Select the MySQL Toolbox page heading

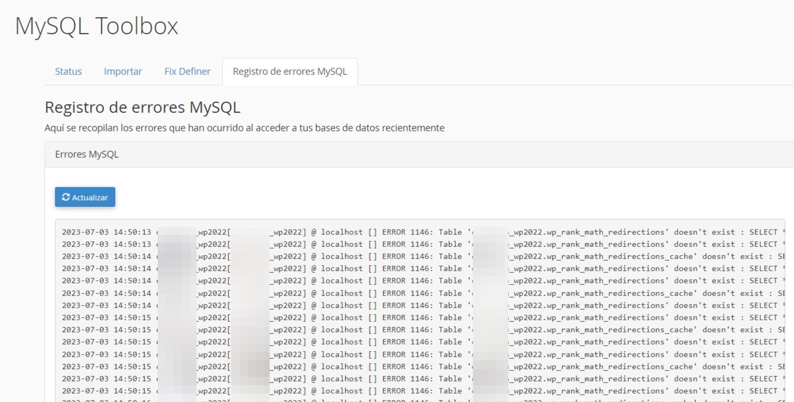[x=96, y=25]
